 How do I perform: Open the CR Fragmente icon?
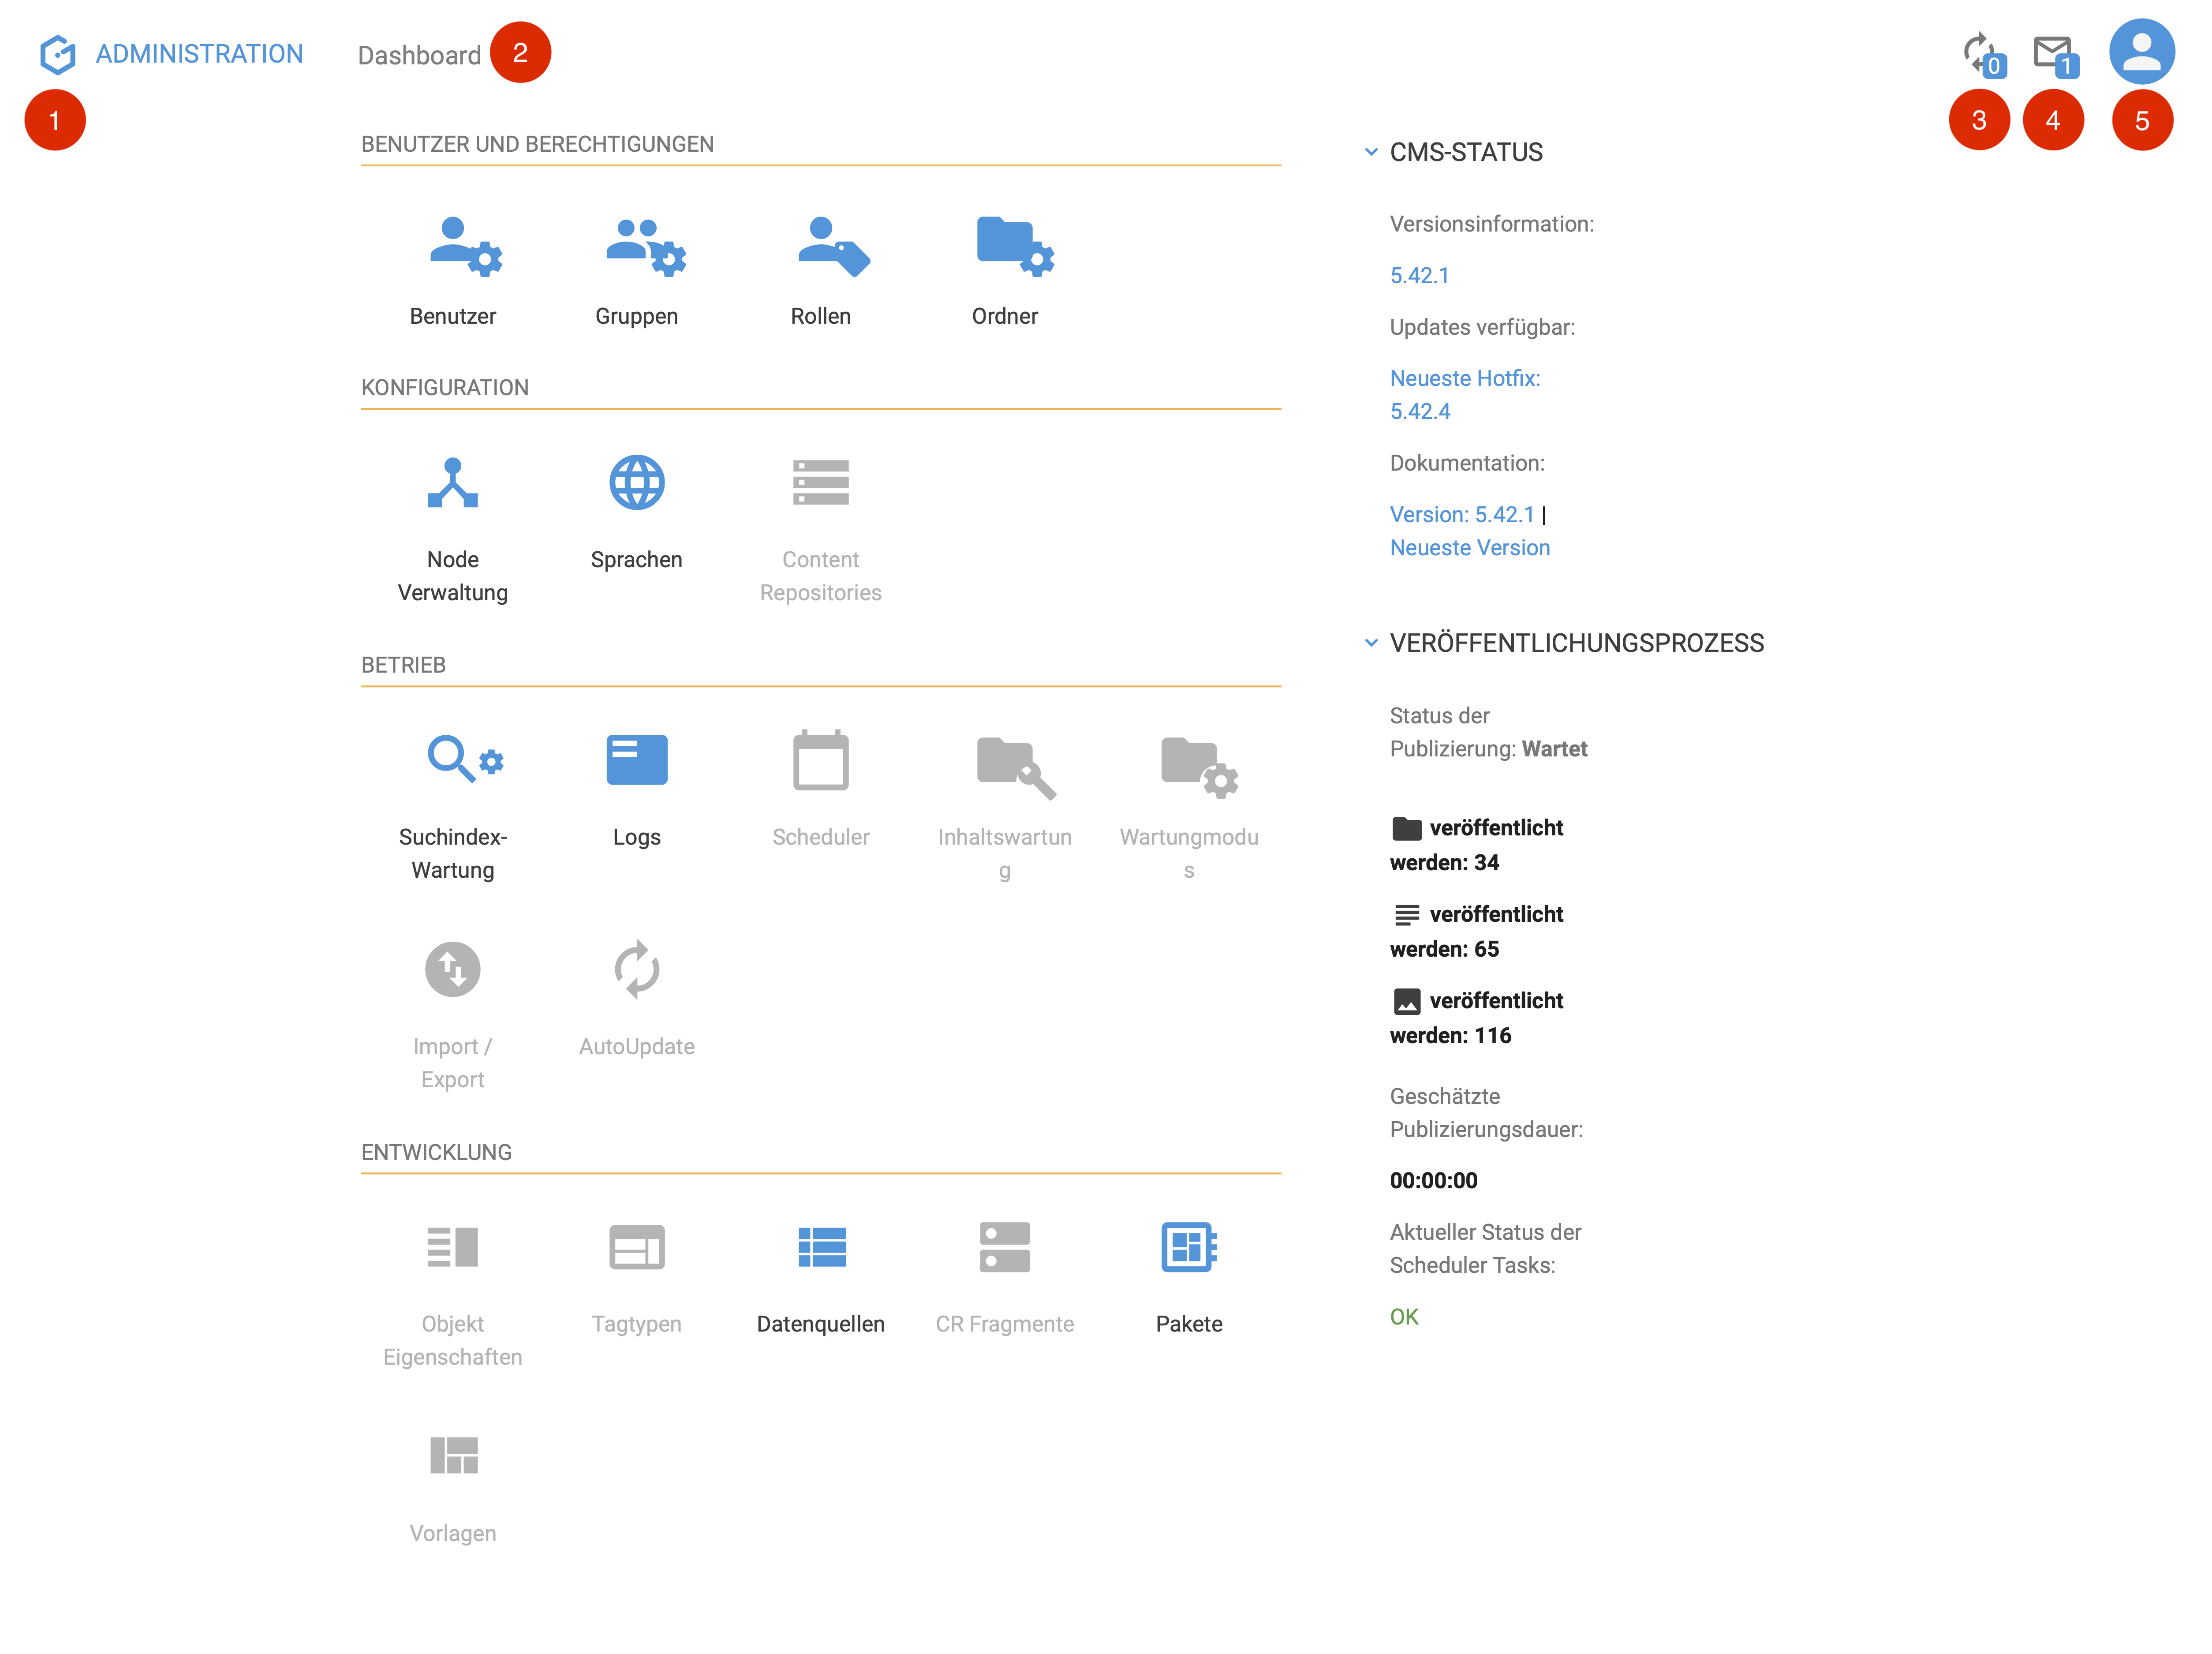pos(1005,1247)
